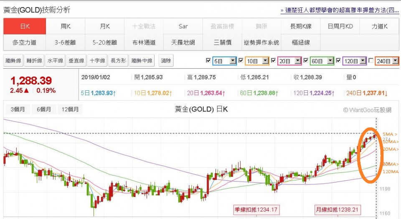Enable the 240日 moving average checkbox

(371, 61)
